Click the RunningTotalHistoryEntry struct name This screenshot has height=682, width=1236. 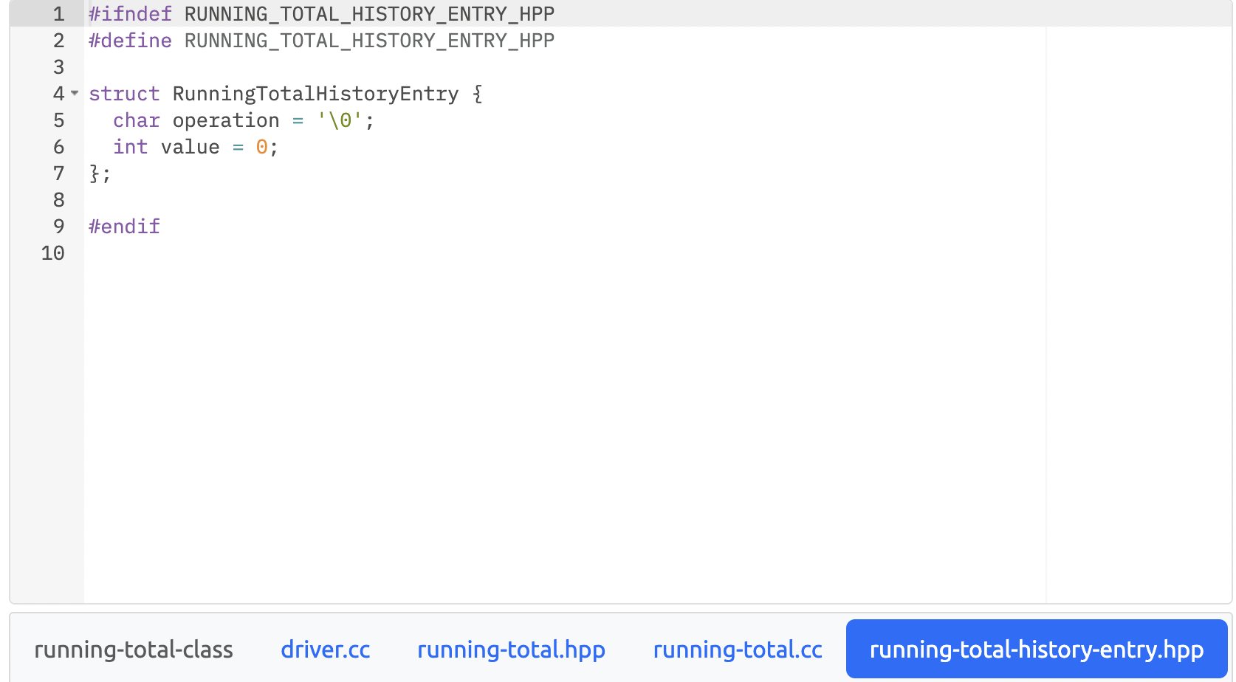pos(314,94)
